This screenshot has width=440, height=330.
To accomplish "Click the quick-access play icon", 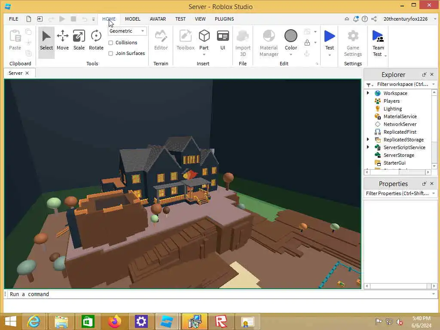I will pyautogui.click(x=62, y=19).
